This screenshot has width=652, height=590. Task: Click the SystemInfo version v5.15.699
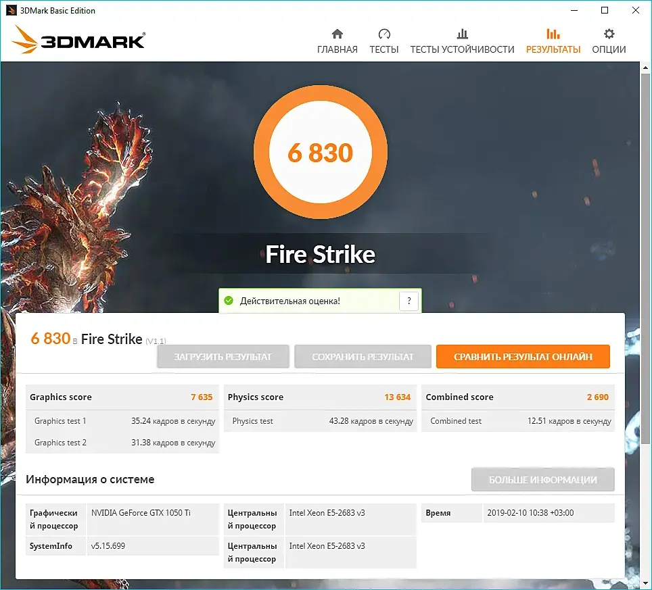click(108, 546)
